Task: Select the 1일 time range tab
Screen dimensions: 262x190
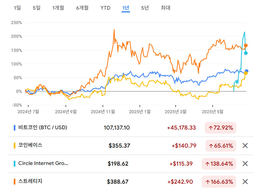Action: click(17, 8)
